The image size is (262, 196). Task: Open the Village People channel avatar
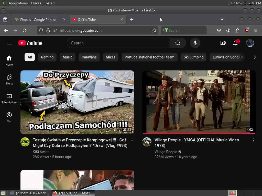click(147, 142)
